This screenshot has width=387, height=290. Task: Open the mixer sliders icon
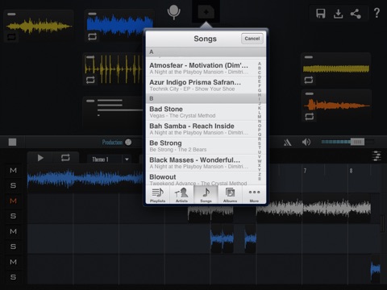[377, 156]
